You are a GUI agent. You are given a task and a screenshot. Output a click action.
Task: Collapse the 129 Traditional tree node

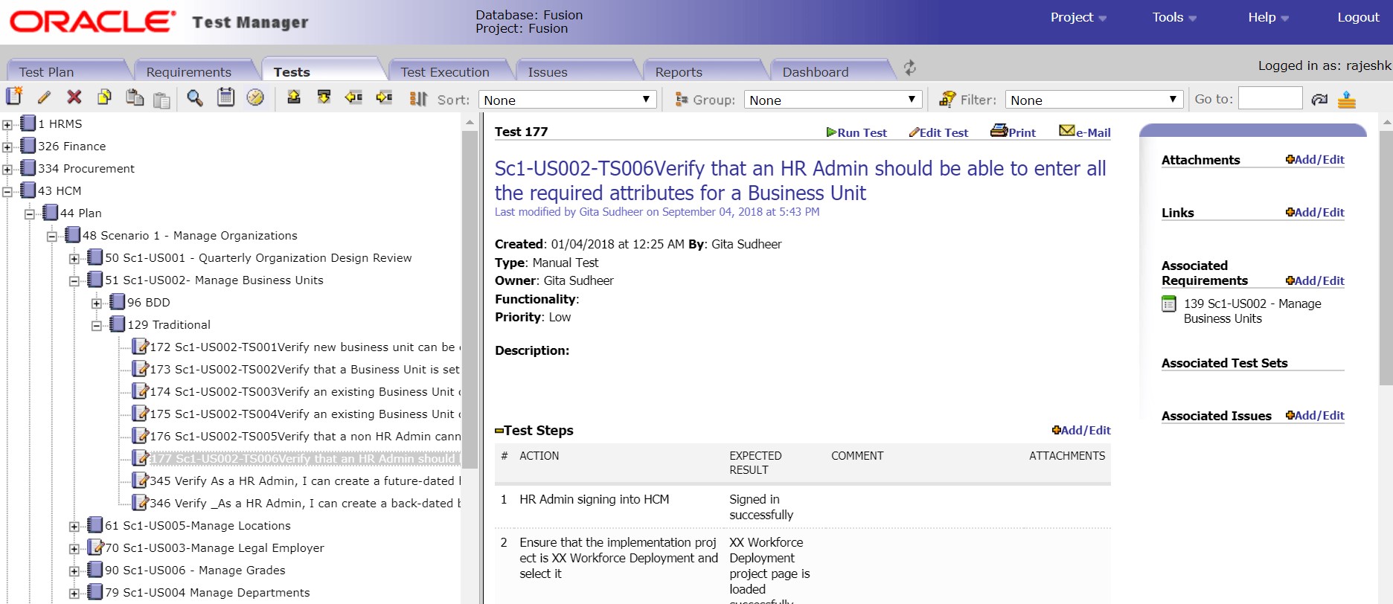click(97, 326)
